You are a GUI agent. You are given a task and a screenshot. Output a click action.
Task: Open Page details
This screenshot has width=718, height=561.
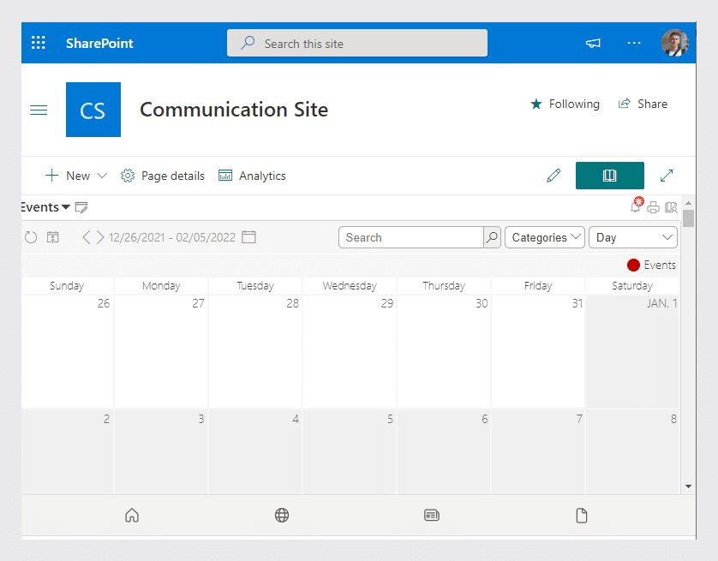pyautogui.click(x=163, y=176)
